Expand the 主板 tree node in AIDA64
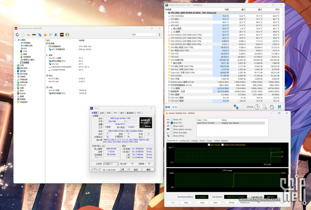Screen dimensions: 311x210 click(15, 66)
